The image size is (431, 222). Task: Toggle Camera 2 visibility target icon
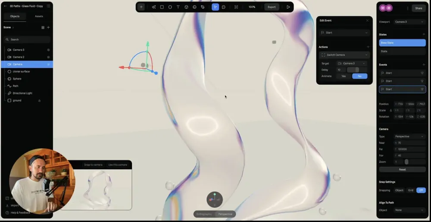48,57
